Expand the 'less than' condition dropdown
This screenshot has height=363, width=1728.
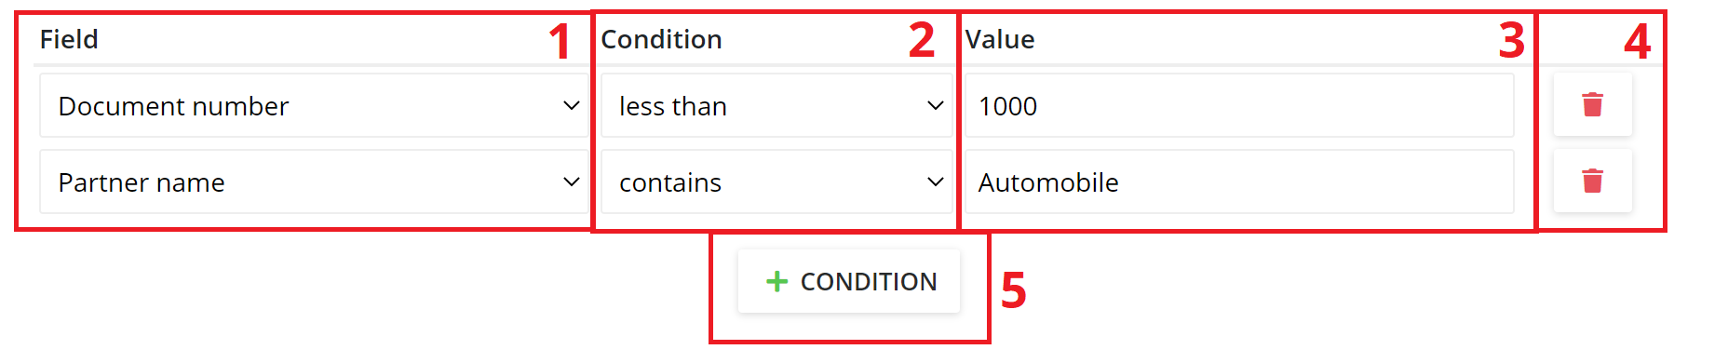pos(776,106)
